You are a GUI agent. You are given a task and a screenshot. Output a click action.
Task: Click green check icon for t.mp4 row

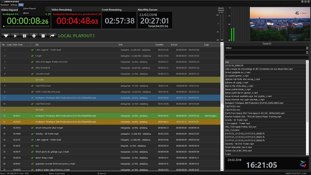[32, 56]
